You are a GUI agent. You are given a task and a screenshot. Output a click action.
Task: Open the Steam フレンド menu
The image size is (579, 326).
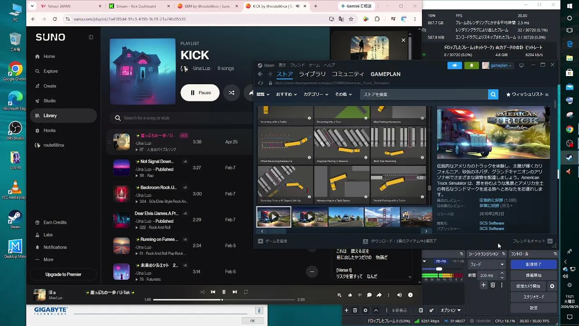(x=297, y=65)
